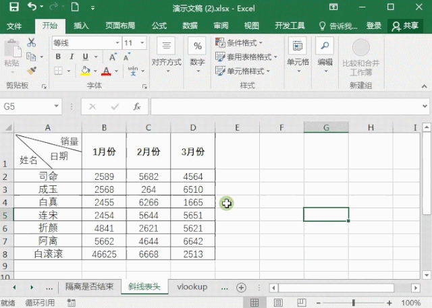
Task: Click the 共享 share button
Action: pos(405,26)
